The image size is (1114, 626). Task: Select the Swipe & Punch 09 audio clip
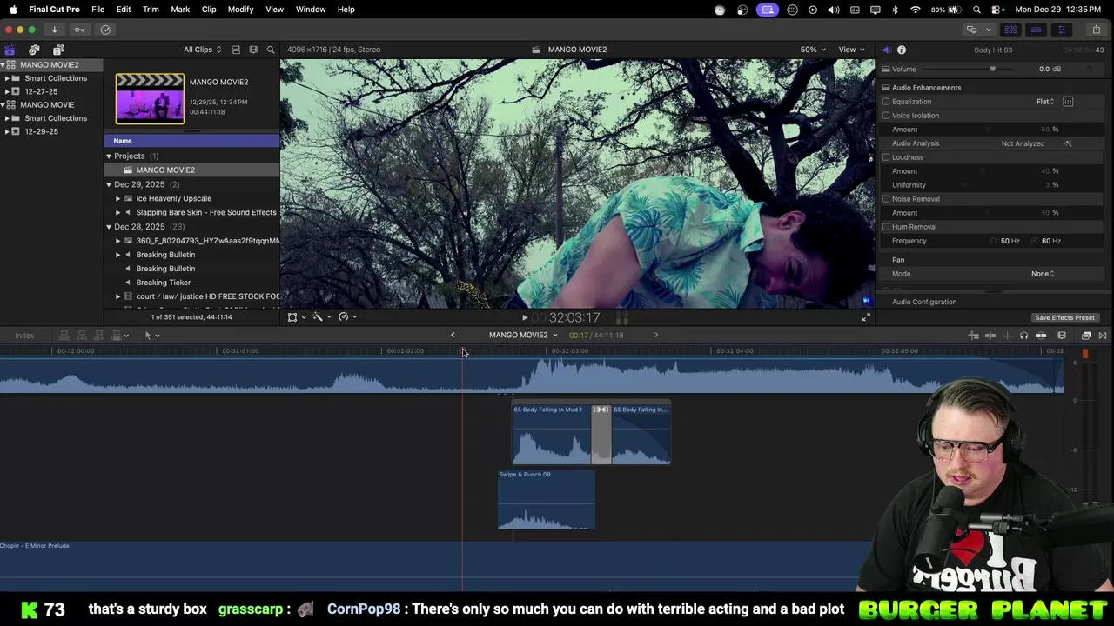[547, 500]
